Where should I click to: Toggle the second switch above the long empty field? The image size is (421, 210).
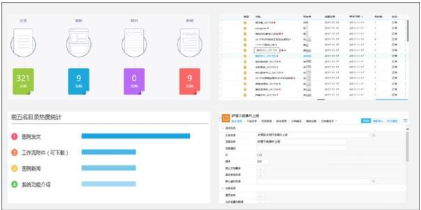tap(261, 175)
